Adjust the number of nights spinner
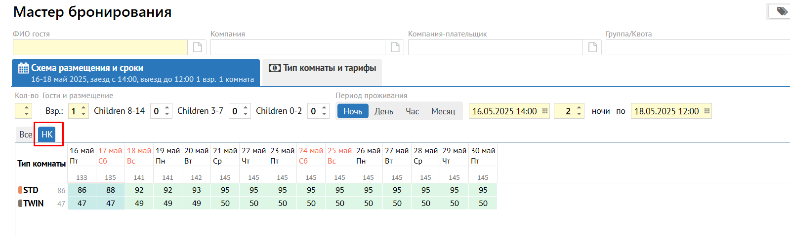This screenshot has width=790, height=237. click(579, 111)
